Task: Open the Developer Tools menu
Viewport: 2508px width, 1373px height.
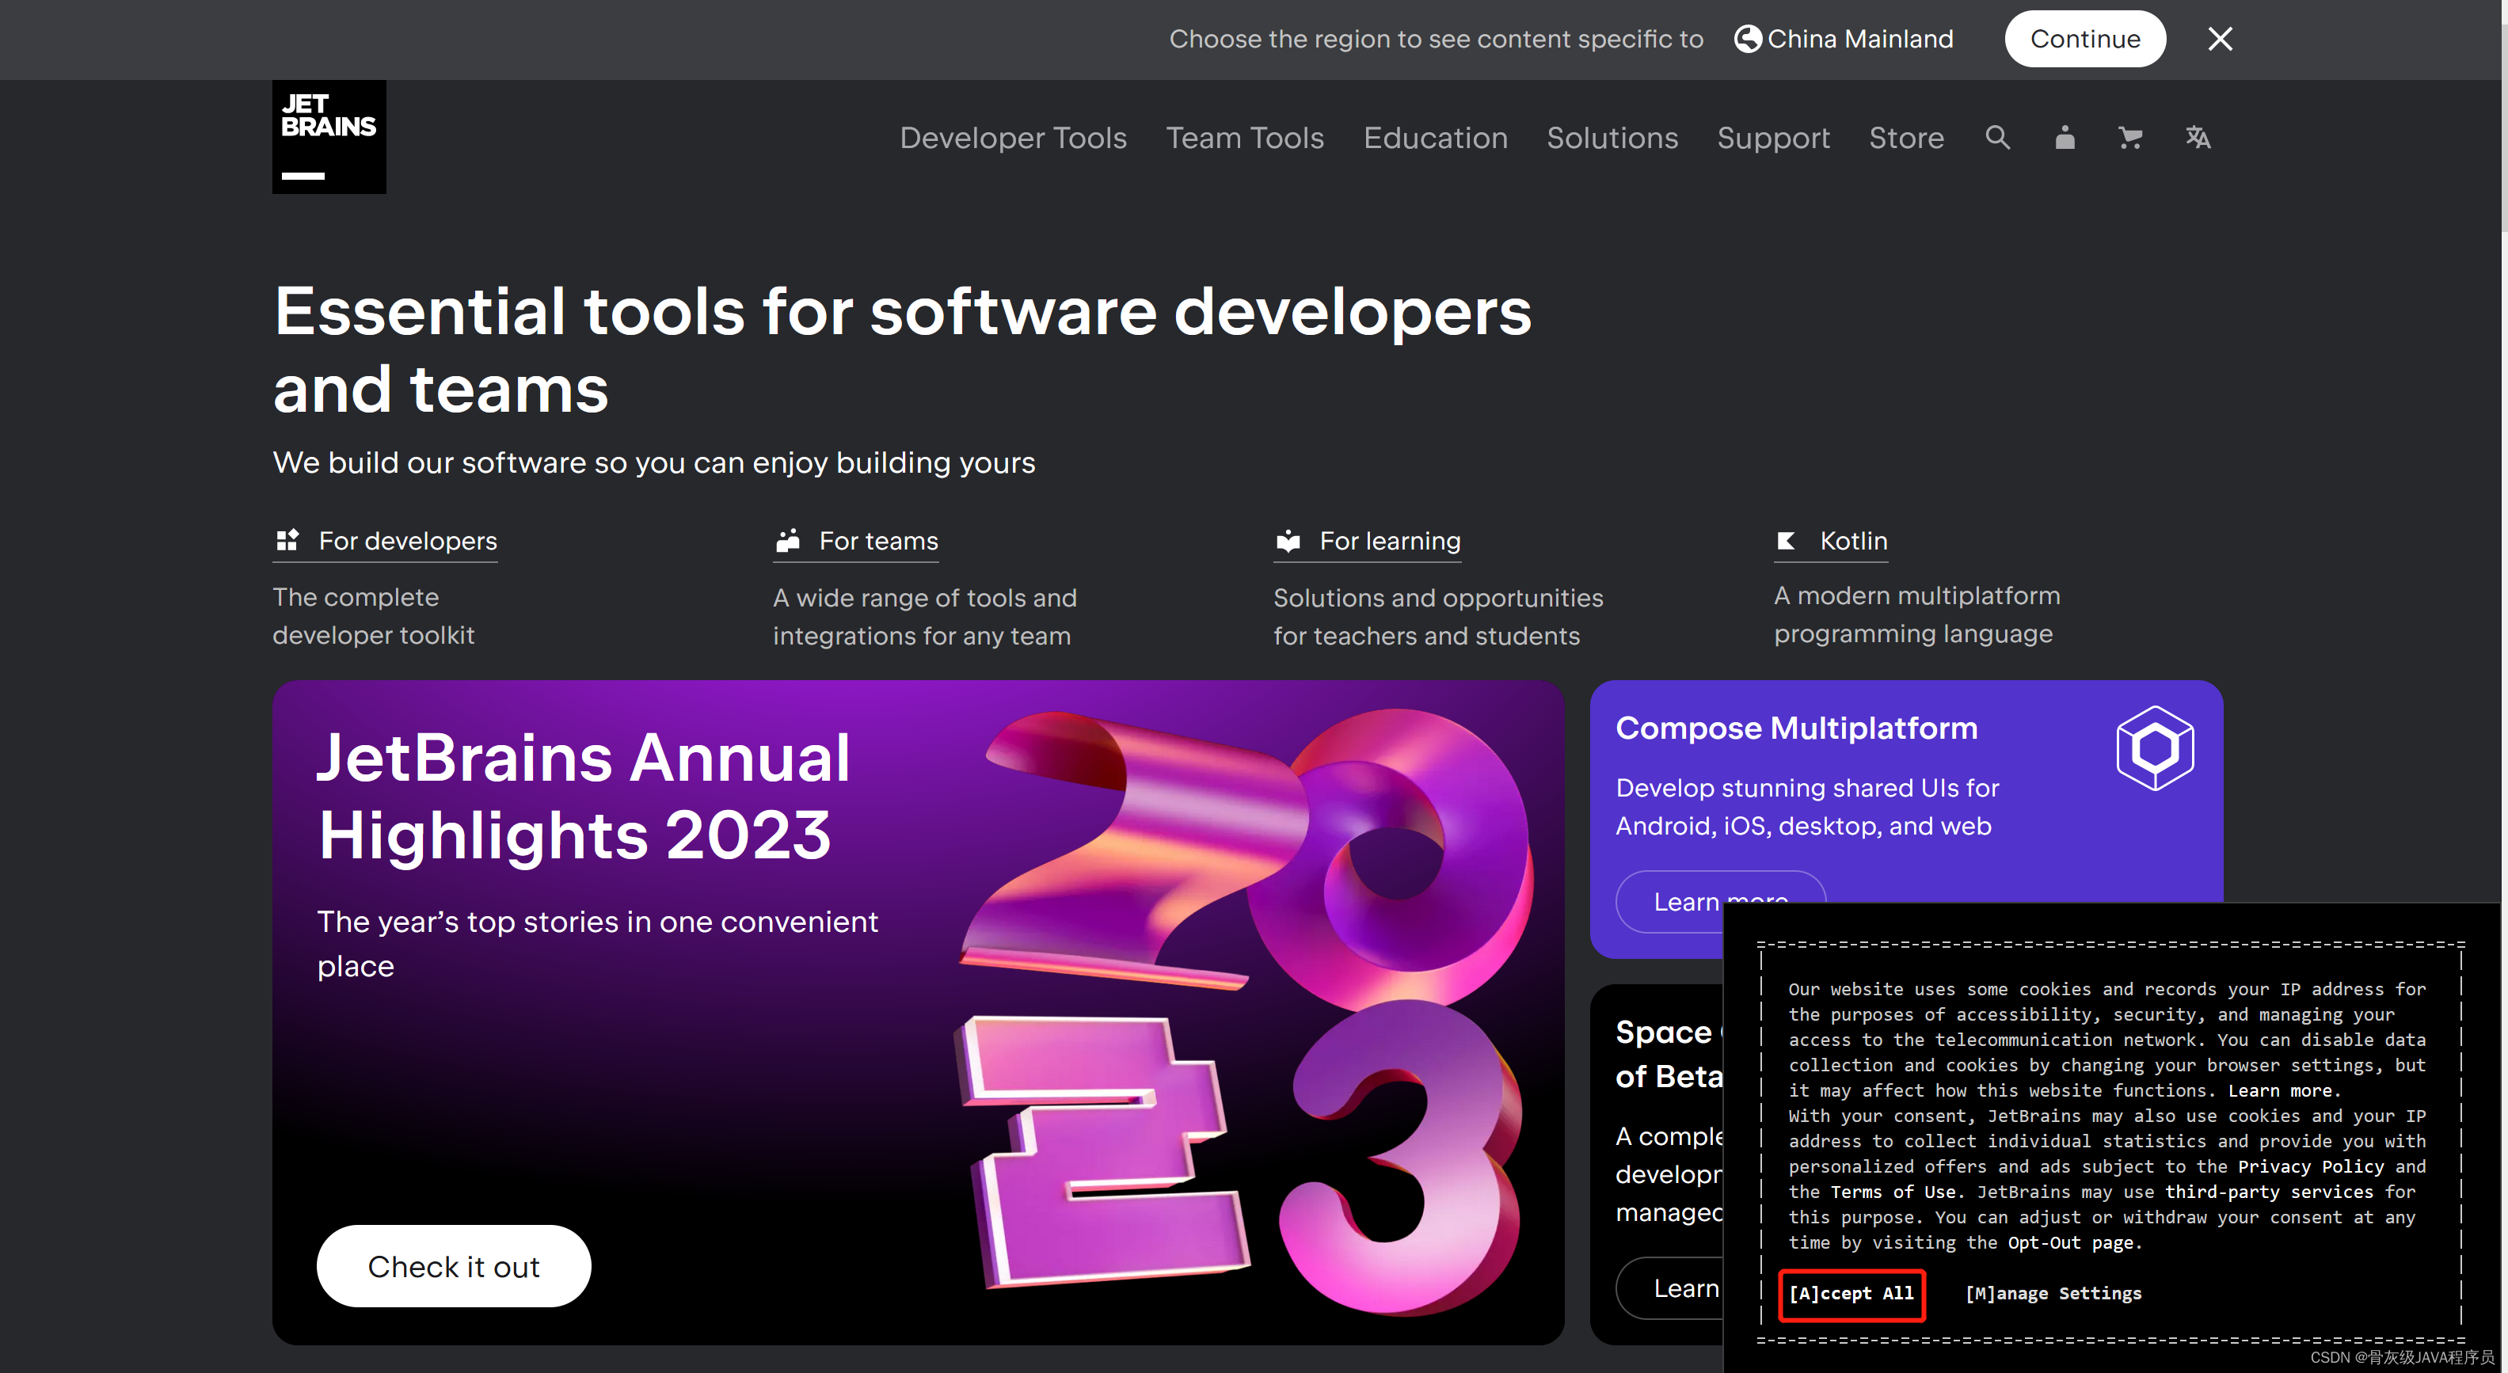Action: coord(1013,137)
